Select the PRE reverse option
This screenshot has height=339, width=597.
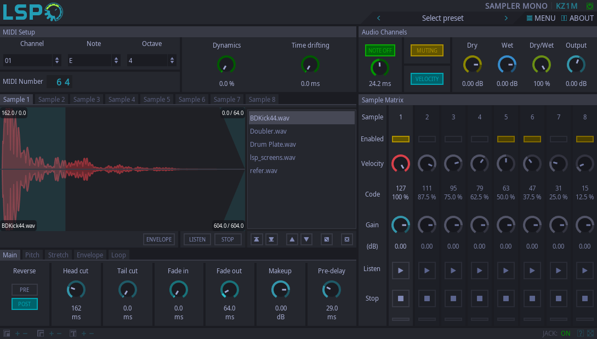click(25, 290)
